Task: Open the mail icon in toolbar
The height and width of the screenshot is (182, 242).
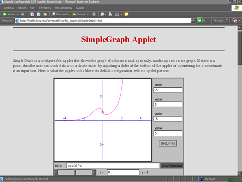Action: click(x=102, y=14)
